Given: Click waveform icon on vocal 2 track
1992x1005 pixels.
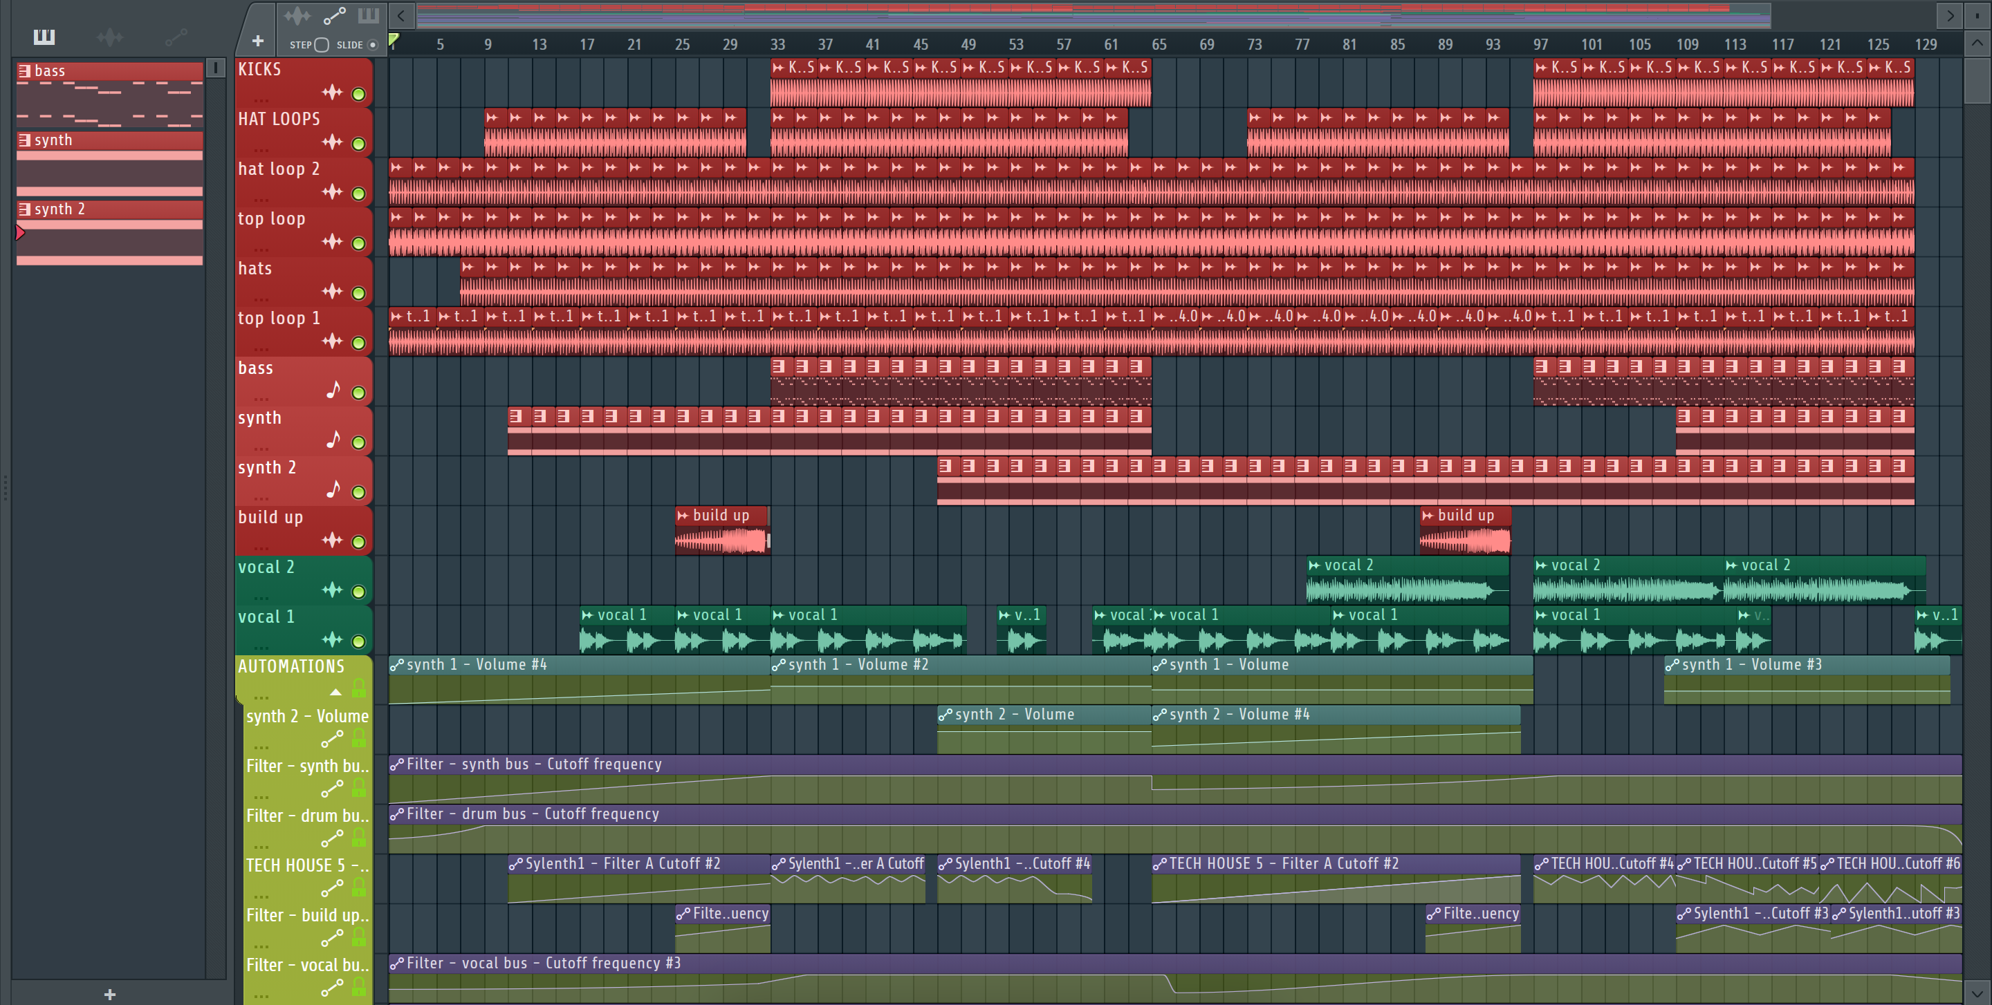Looking at the screenshot, I should click(x=333, y=590).
